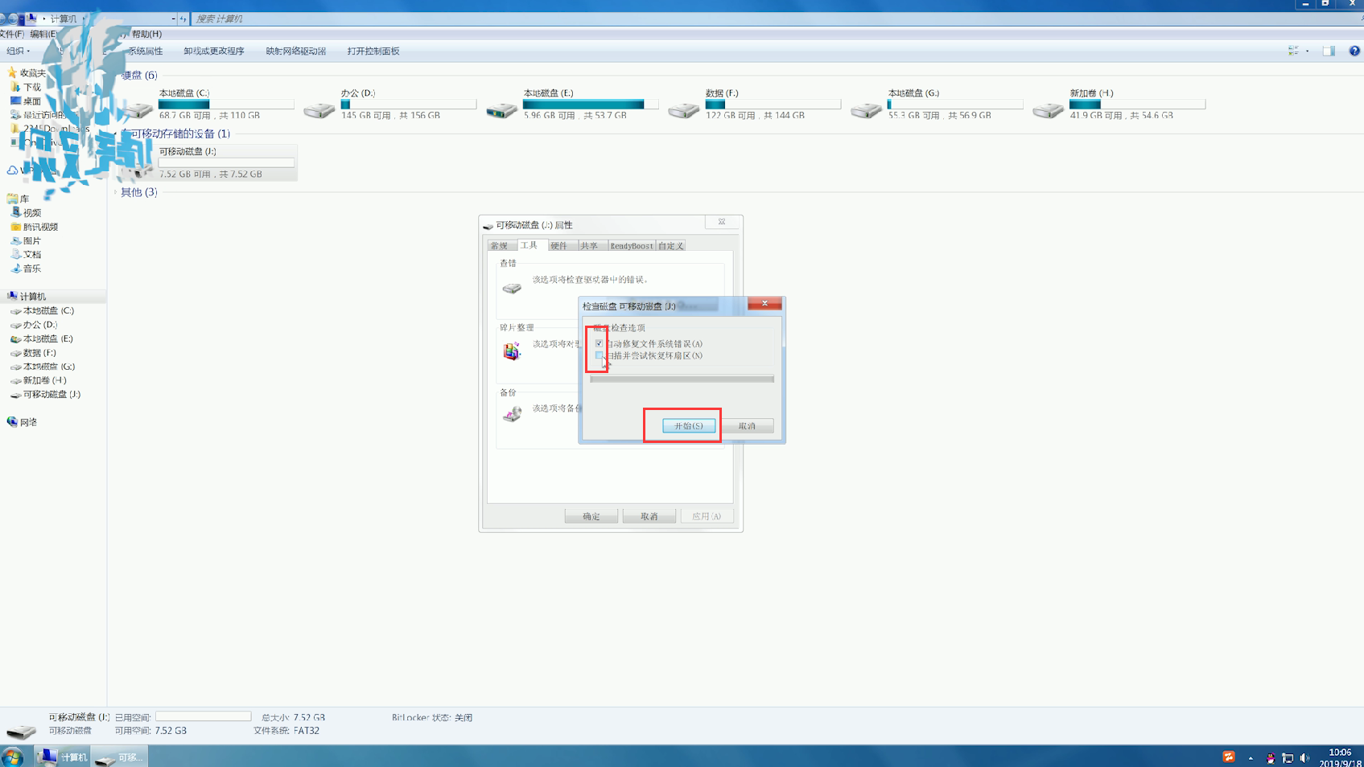Click the drive icon for 新加卷 (H:)
The height and width of the screenshot is (767, 1364).
(x=1048, y=110)
